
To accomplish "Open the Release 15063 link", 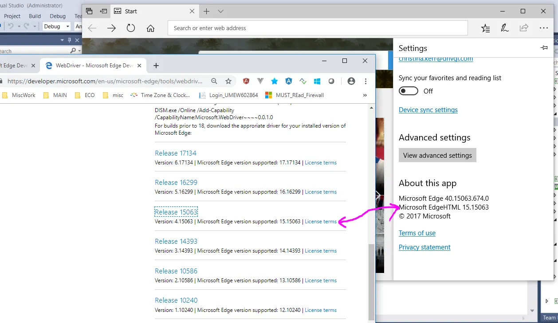I will [x=176, y=212].
